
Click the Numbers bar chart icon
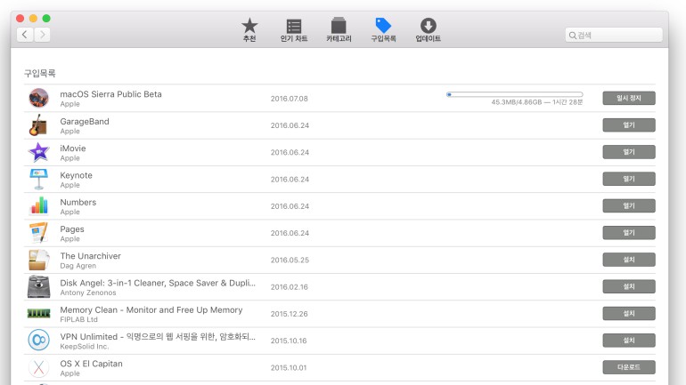click(38, 206)
